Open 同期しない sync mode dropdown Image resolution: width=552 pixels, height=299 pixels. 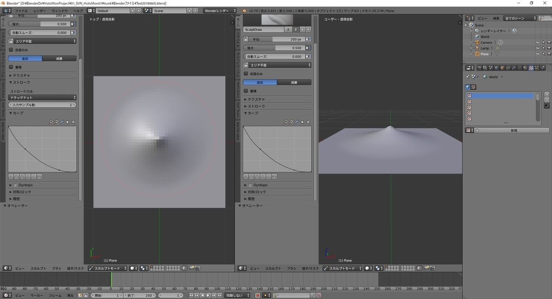tap(237, 295)
